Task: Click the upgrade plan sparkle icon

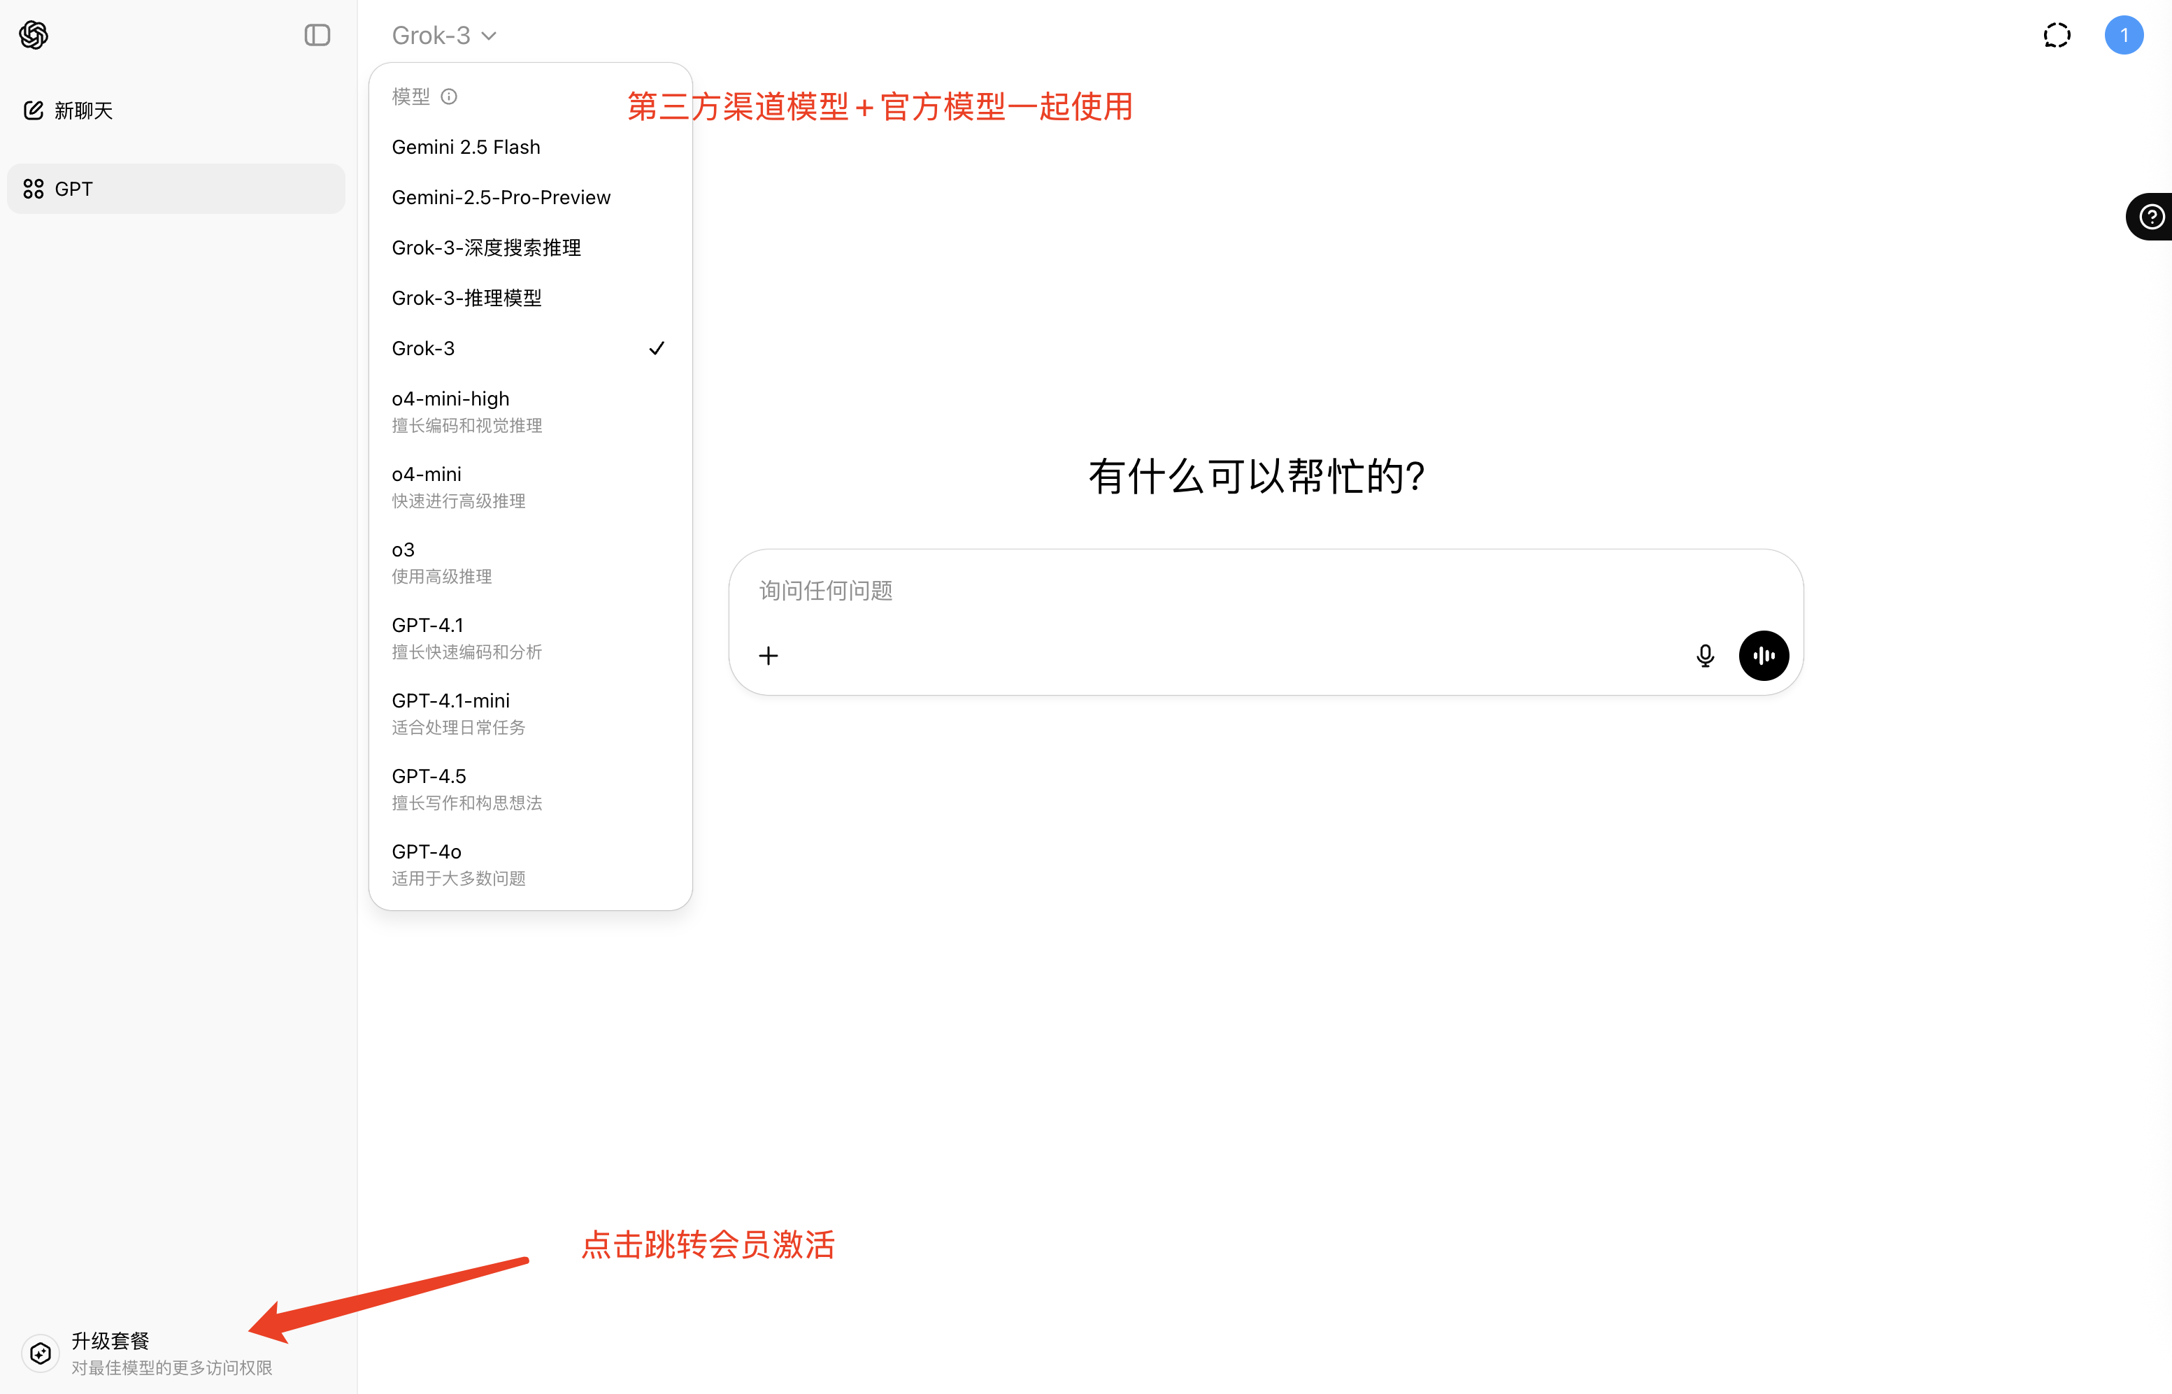Action: 41,1353
